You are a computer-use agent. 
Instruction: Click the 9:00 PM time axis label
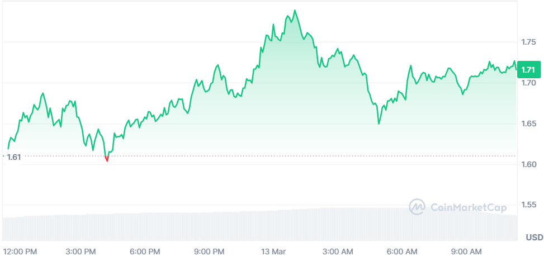(x=210, y=251)
